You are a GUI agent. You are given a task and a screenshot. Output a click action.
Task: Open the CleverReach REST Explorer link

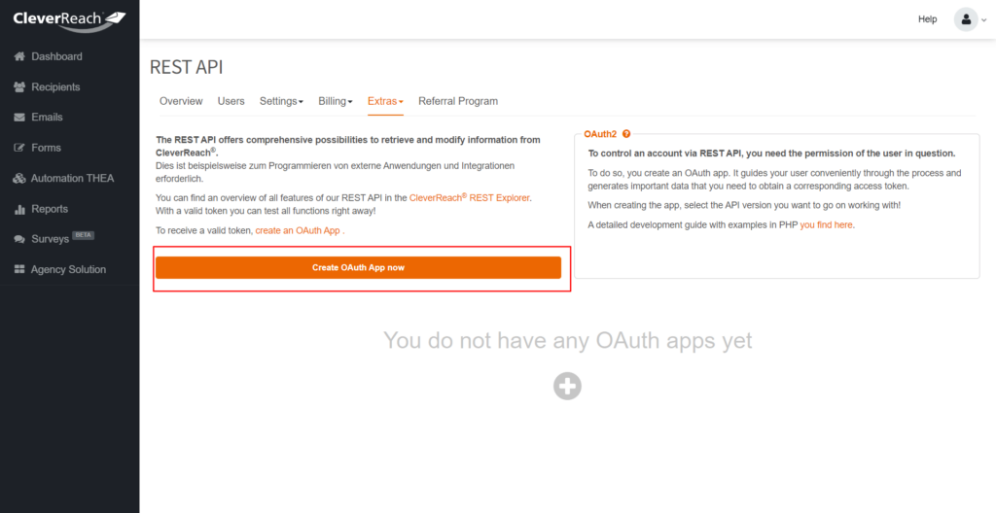(470, 197)
